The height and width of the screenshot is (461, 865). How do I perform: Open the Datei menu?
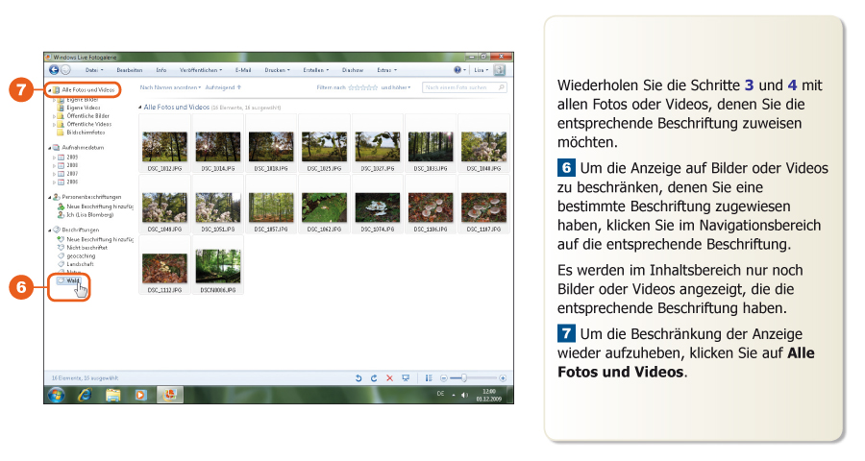(94, 70)
